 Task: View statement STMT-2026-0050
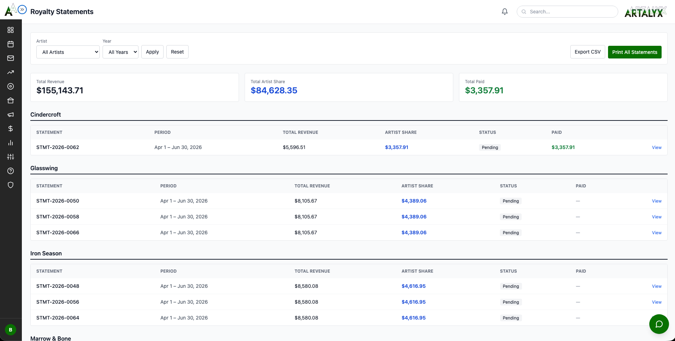pyautogui.click(x=656, y=201)
